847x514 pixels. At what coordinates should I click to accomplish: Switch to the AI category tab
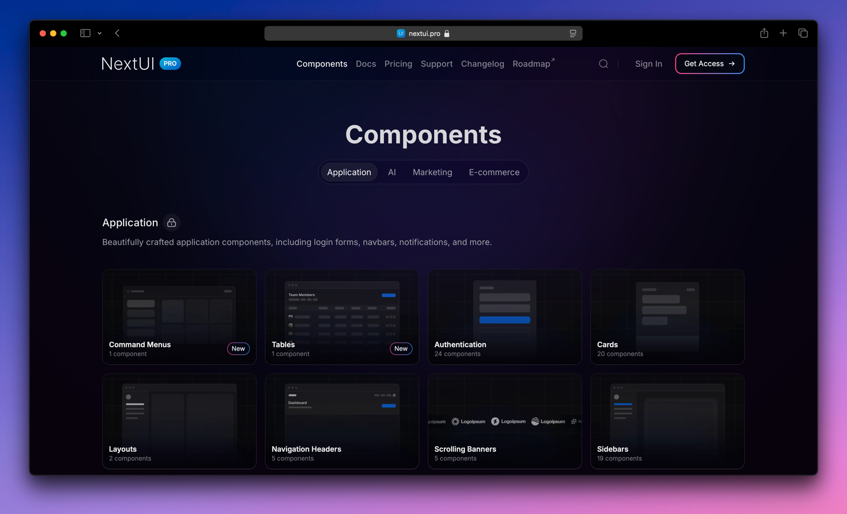point(392,172)
